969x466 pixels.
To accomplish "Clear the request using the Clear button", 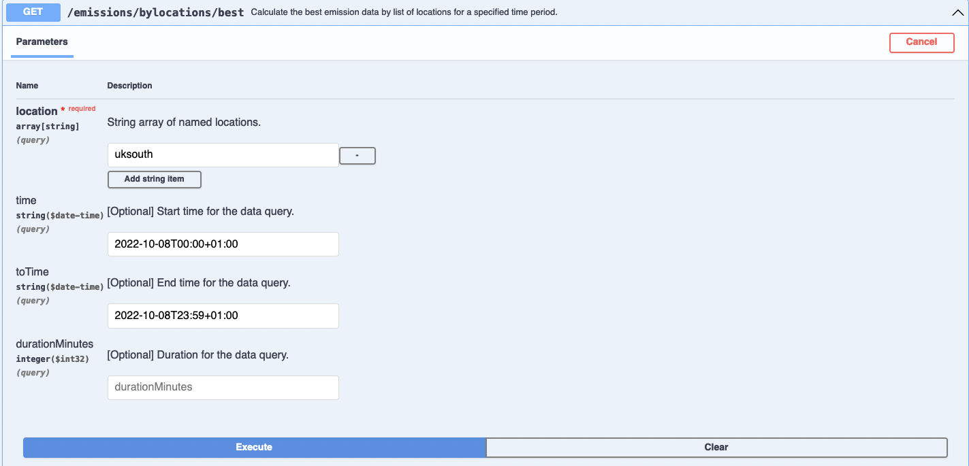I will [x=716, y=448].
